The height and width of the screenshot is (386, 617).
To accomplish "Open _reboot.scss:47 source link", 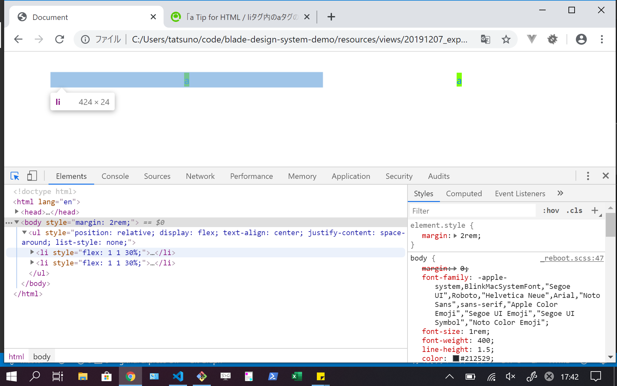I will tap(572, 258).
